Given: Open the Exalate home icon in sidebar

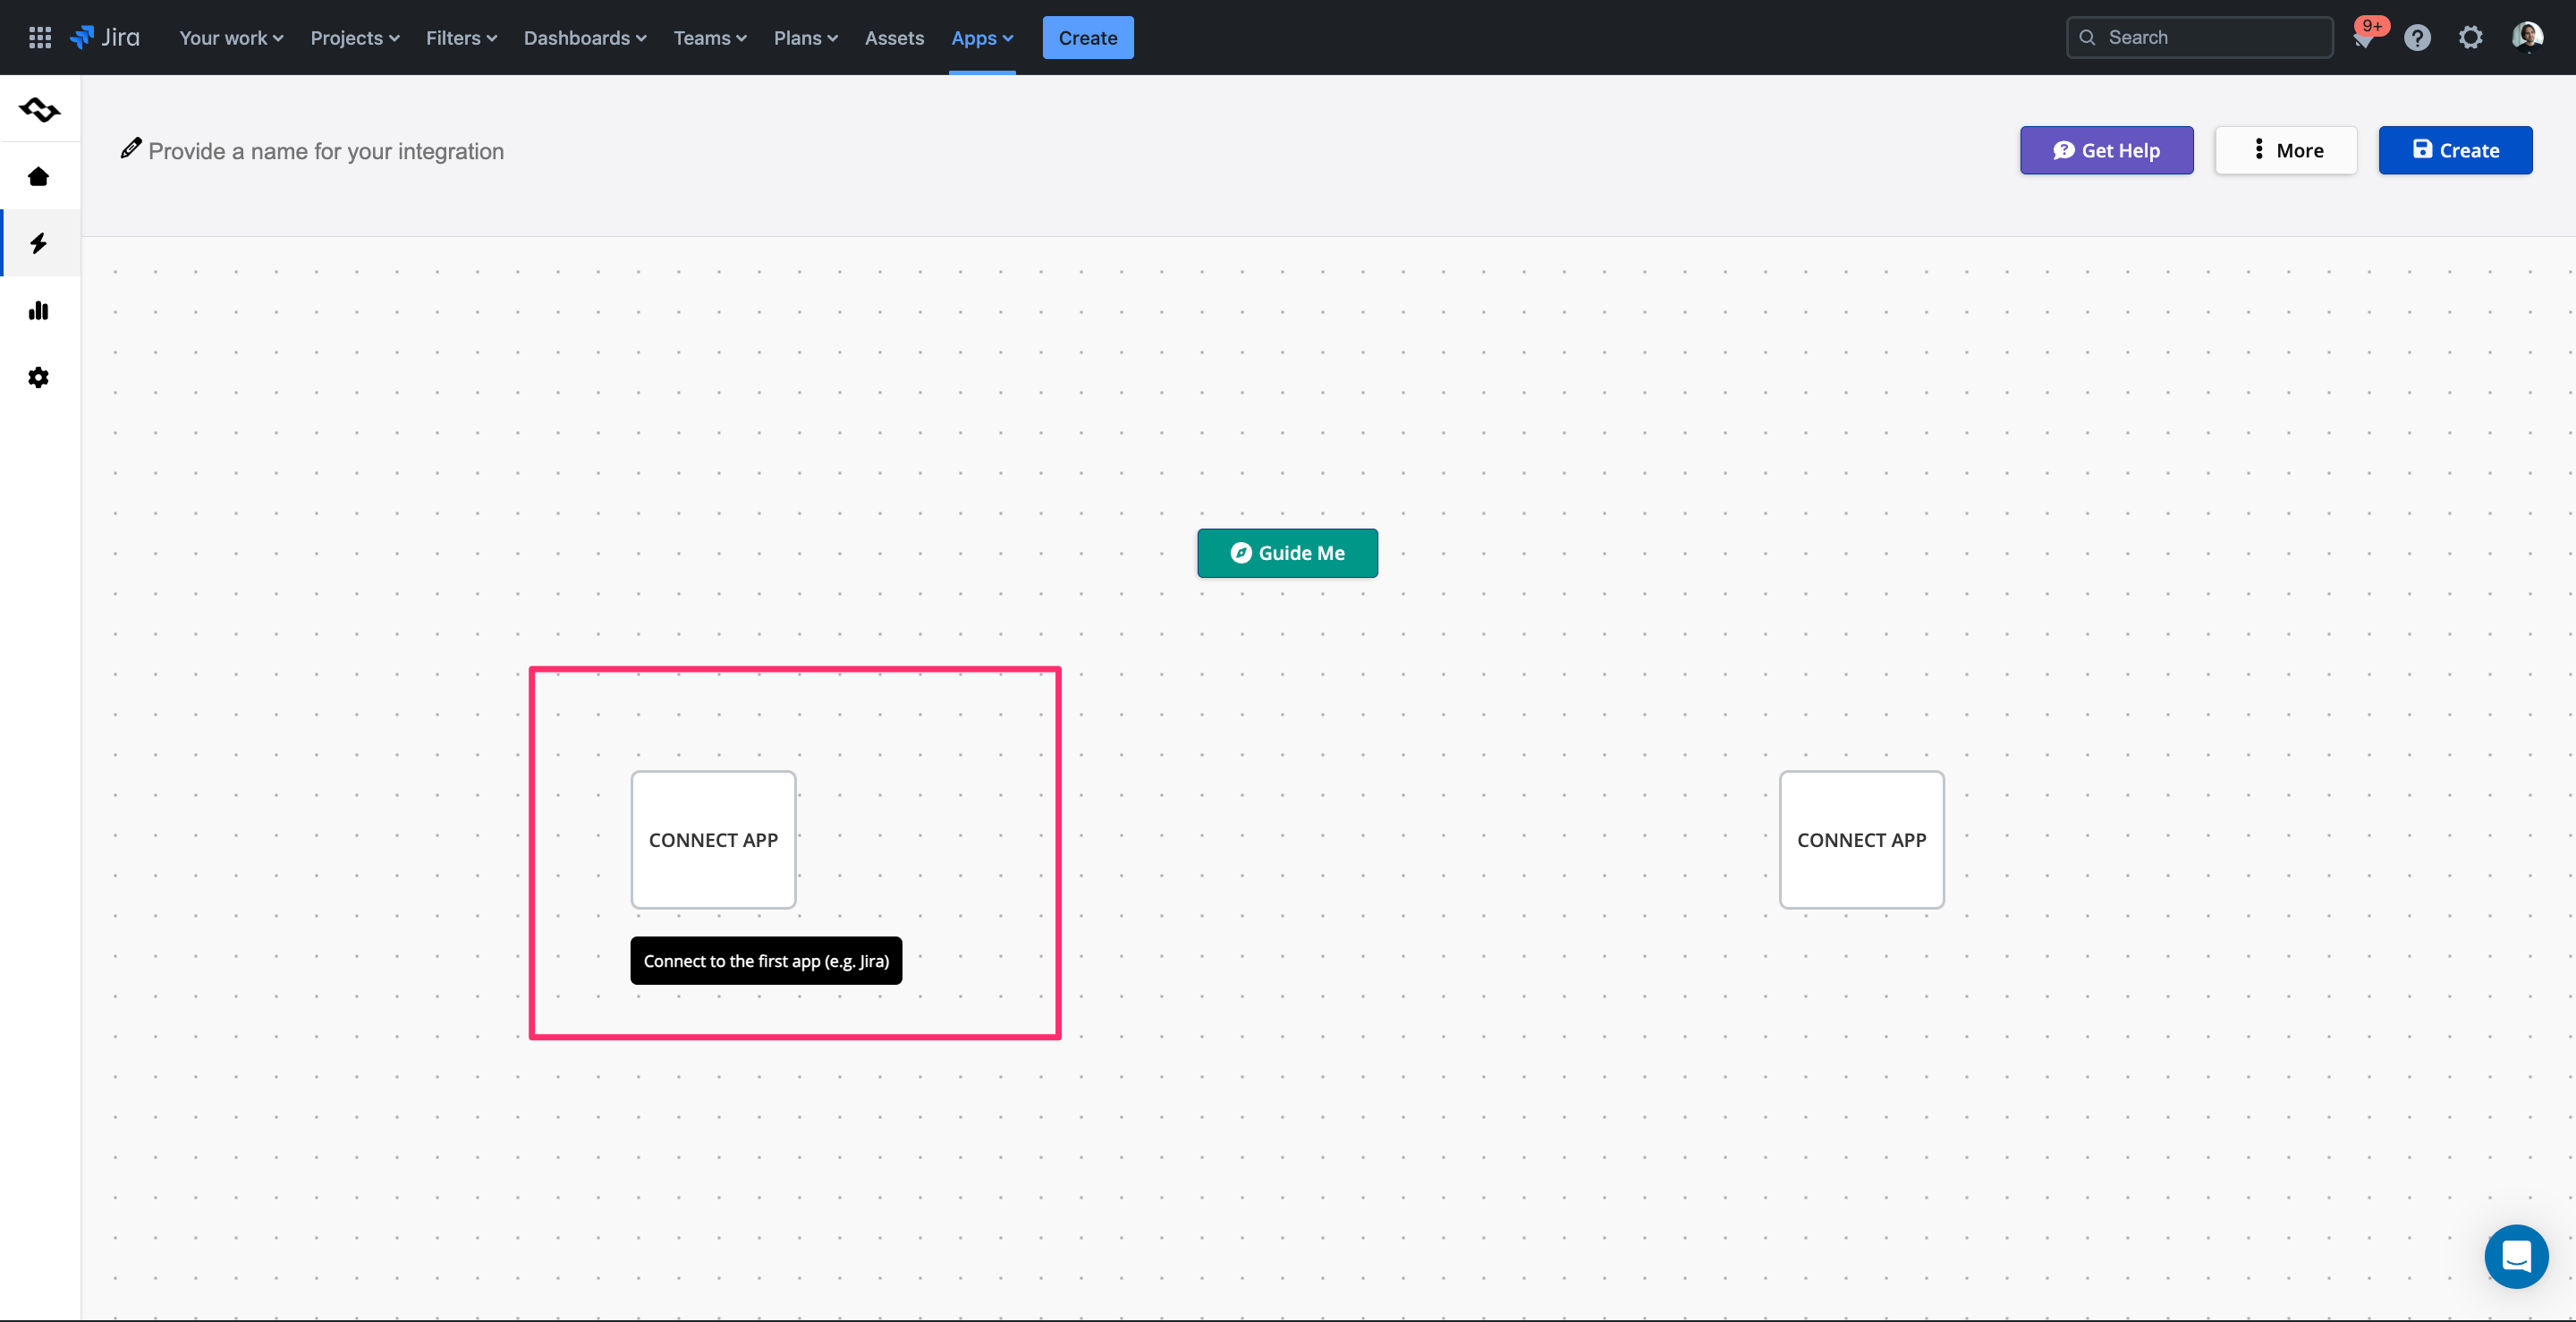Looking at the screenshot, I should point(39,177).
